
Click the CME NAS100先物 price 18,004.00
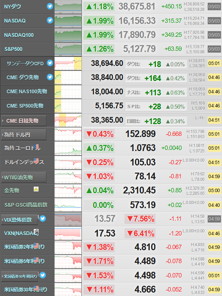pos(107,92)
